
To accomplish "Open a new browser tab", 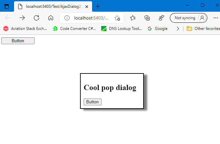I will 98,7.
